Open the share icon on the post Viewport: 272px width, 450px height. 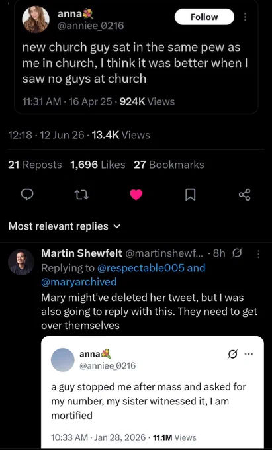[x=245, y=195]
